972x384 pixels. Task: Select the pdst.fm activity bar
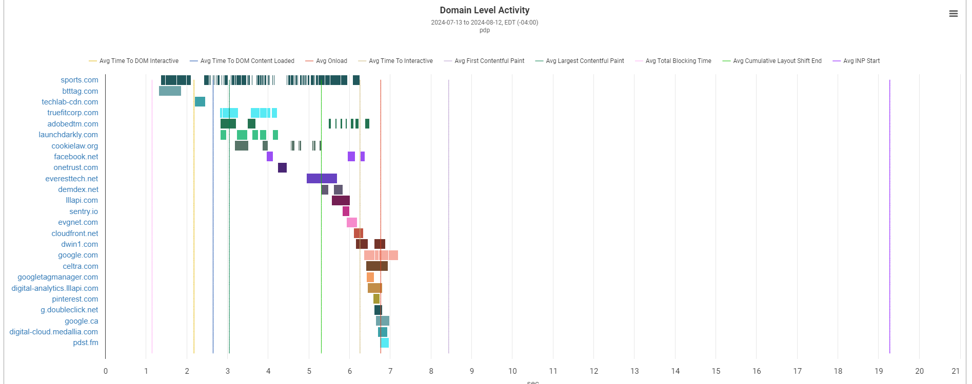[x=385, y=343]
